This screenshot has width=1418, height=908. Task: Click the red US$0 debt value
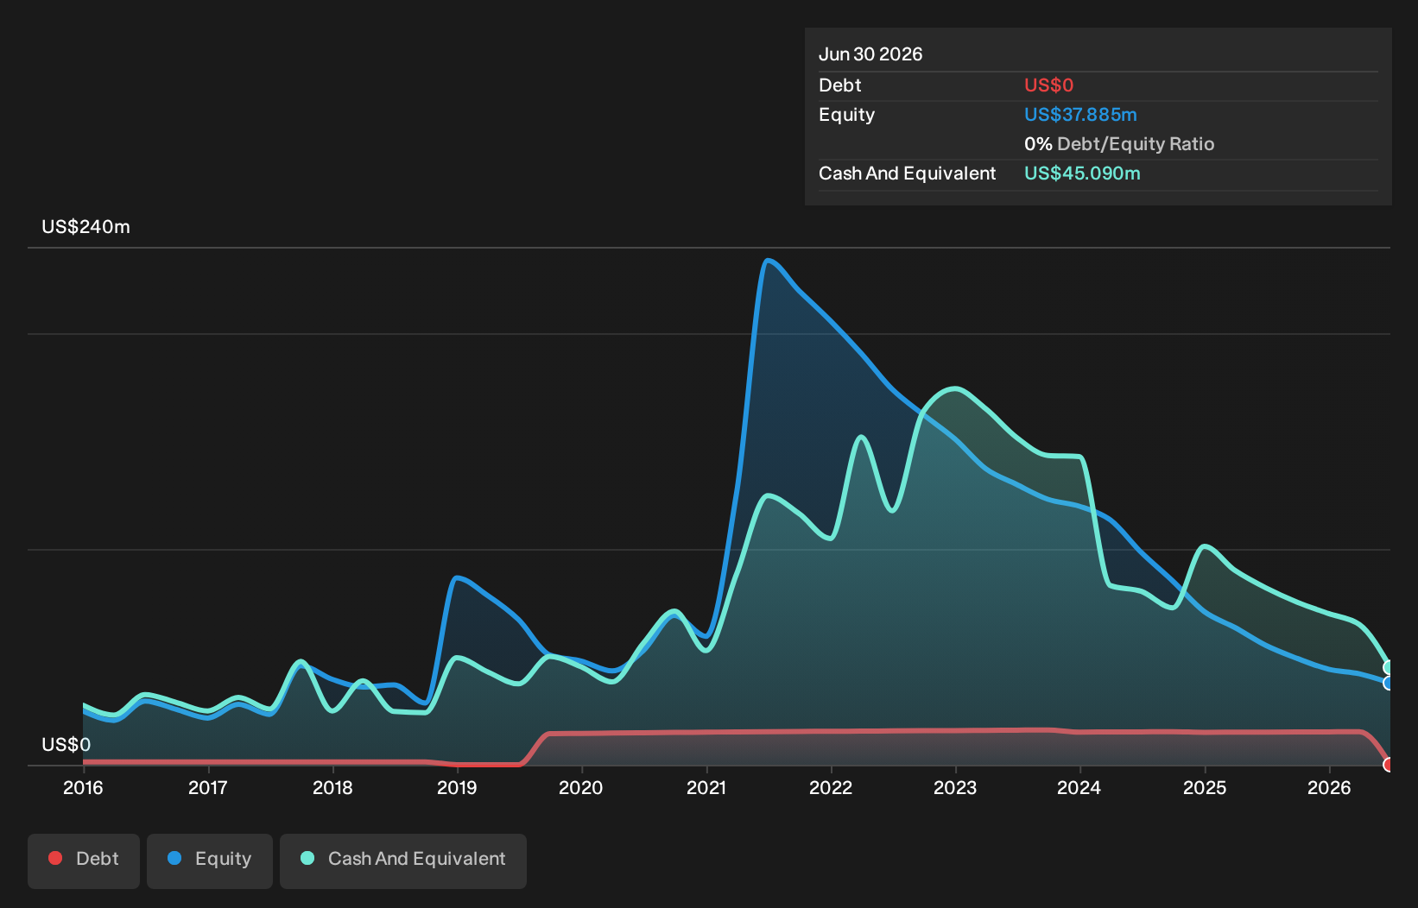[x=1048, y=85]
